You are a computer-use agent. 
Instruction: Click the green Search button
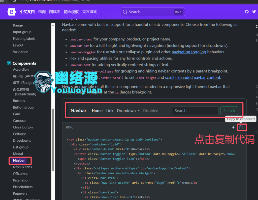pyautogui.click(x=229, y=111)
